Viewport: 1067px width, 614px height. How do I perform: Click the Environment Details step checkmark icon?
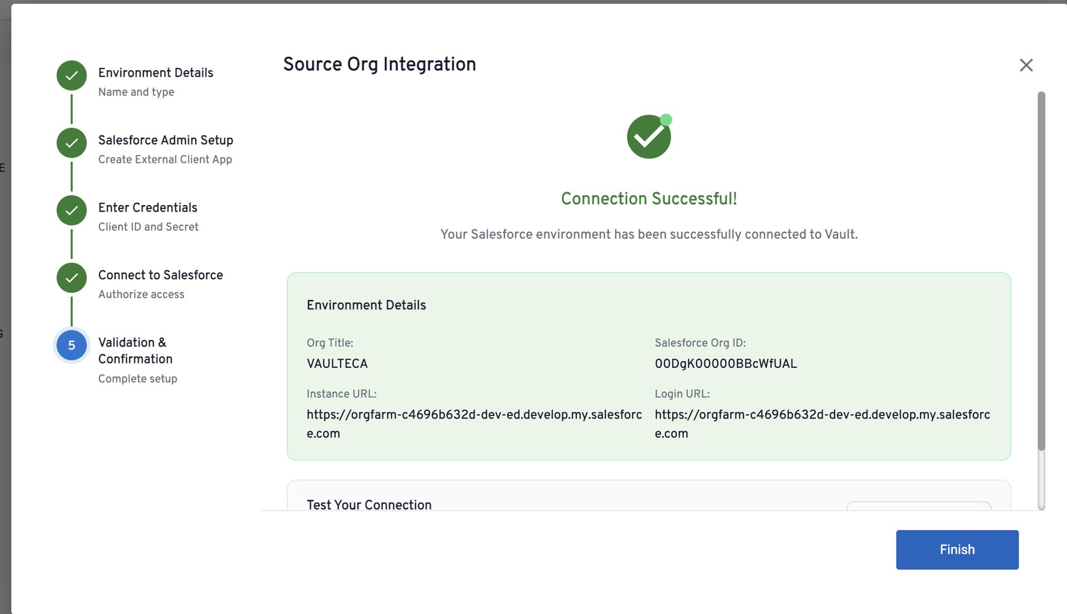[72, 76]
